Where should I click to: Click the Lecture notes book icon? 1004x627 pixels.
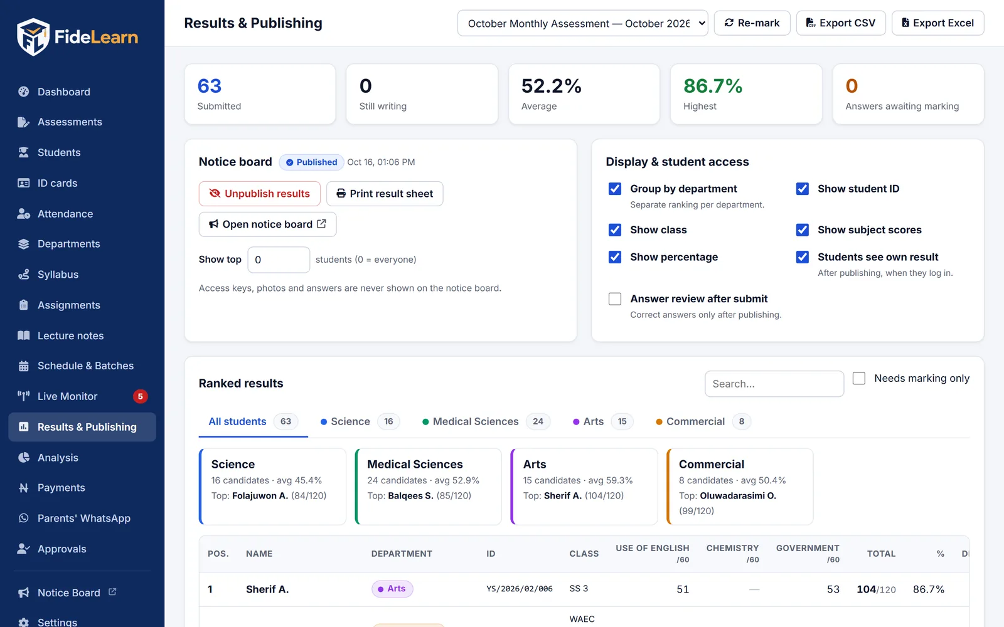coord(24,335)
